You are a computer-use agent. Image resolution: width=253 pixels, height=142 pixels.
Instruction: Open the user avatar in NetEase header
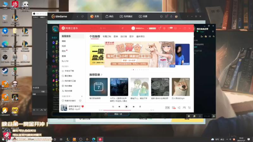pyautogui.click(x=133, y=28)
